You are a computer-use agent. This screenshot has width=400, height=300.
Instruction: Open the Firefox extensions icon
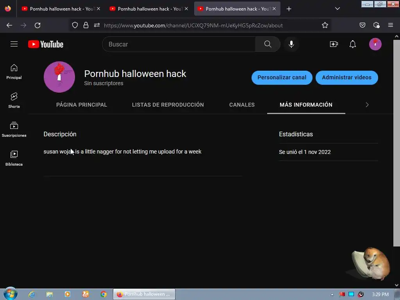click(x=376, y=25)
